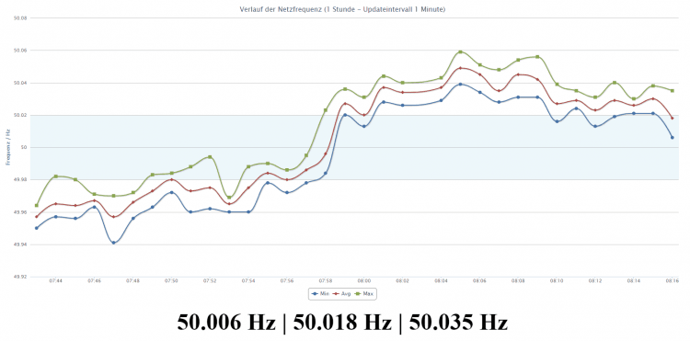This screenshot has height=341, width=690.
Task: Click the 08:16 time label
Action: [x=672, y=280]
